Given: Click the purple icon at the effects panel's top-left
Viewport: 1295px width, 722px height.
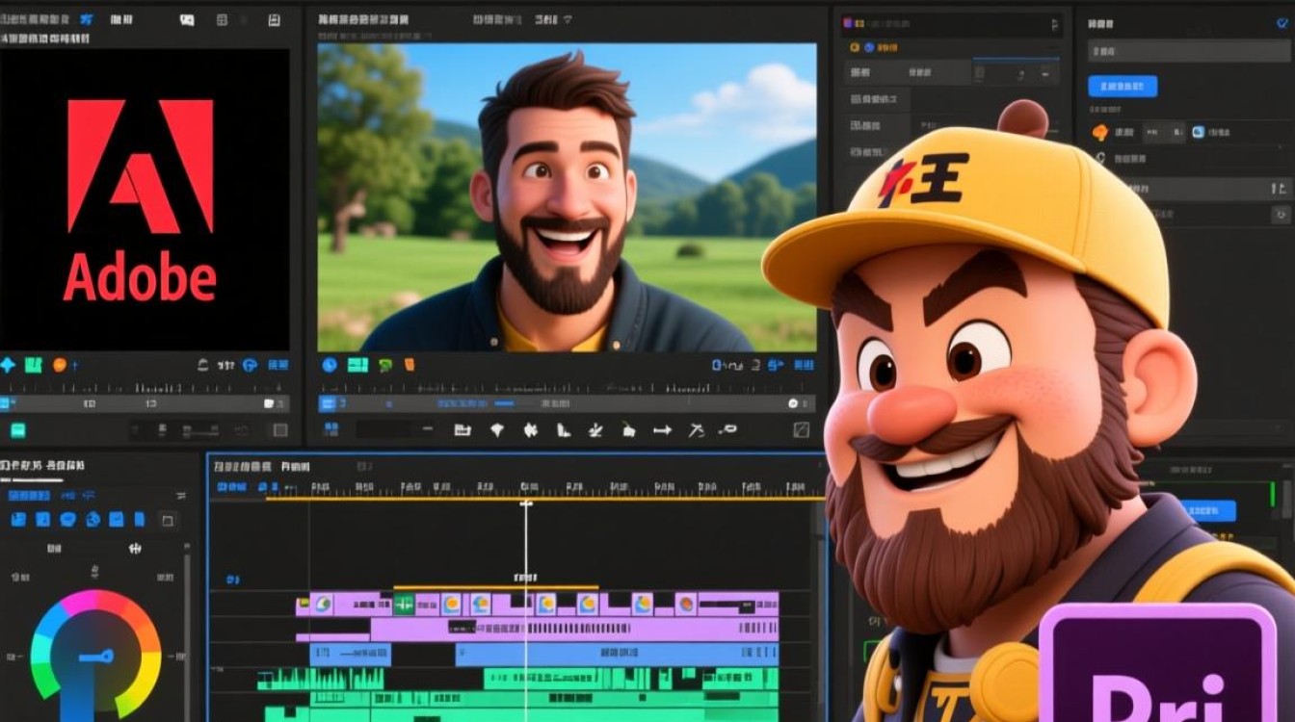Looking at the screenshot, I should coord(849,23).
